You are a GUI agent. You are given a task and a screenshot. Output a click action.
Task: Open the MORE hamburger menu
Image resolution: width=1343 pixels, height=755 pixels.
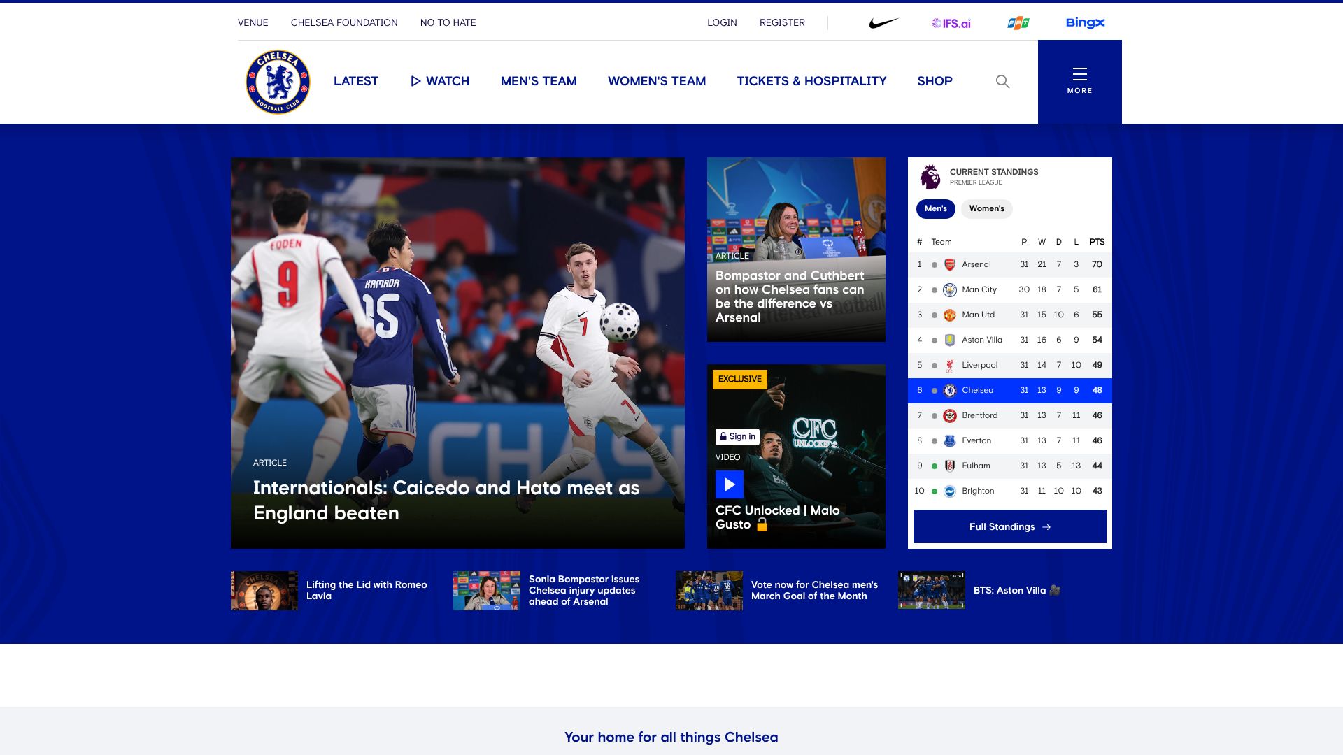coord(1079,81)
